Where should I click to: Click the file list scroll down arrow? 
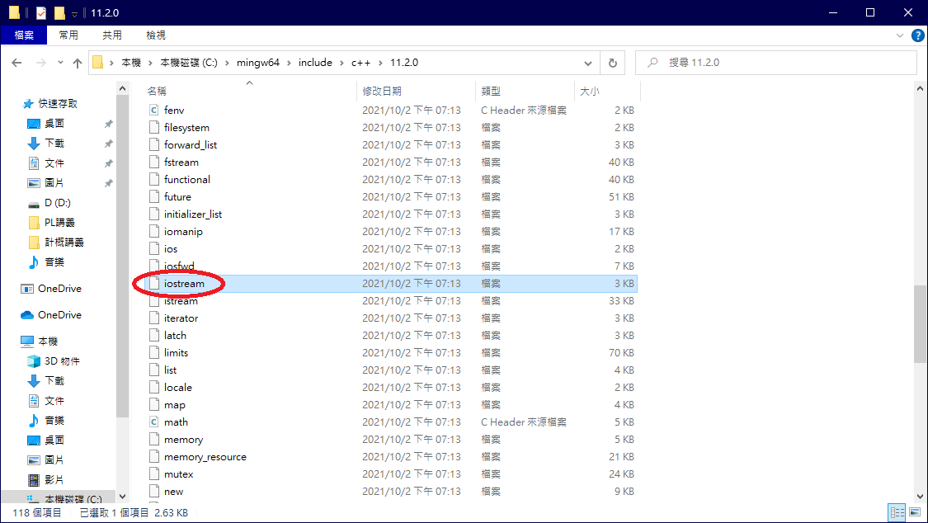tap(920, 497)
